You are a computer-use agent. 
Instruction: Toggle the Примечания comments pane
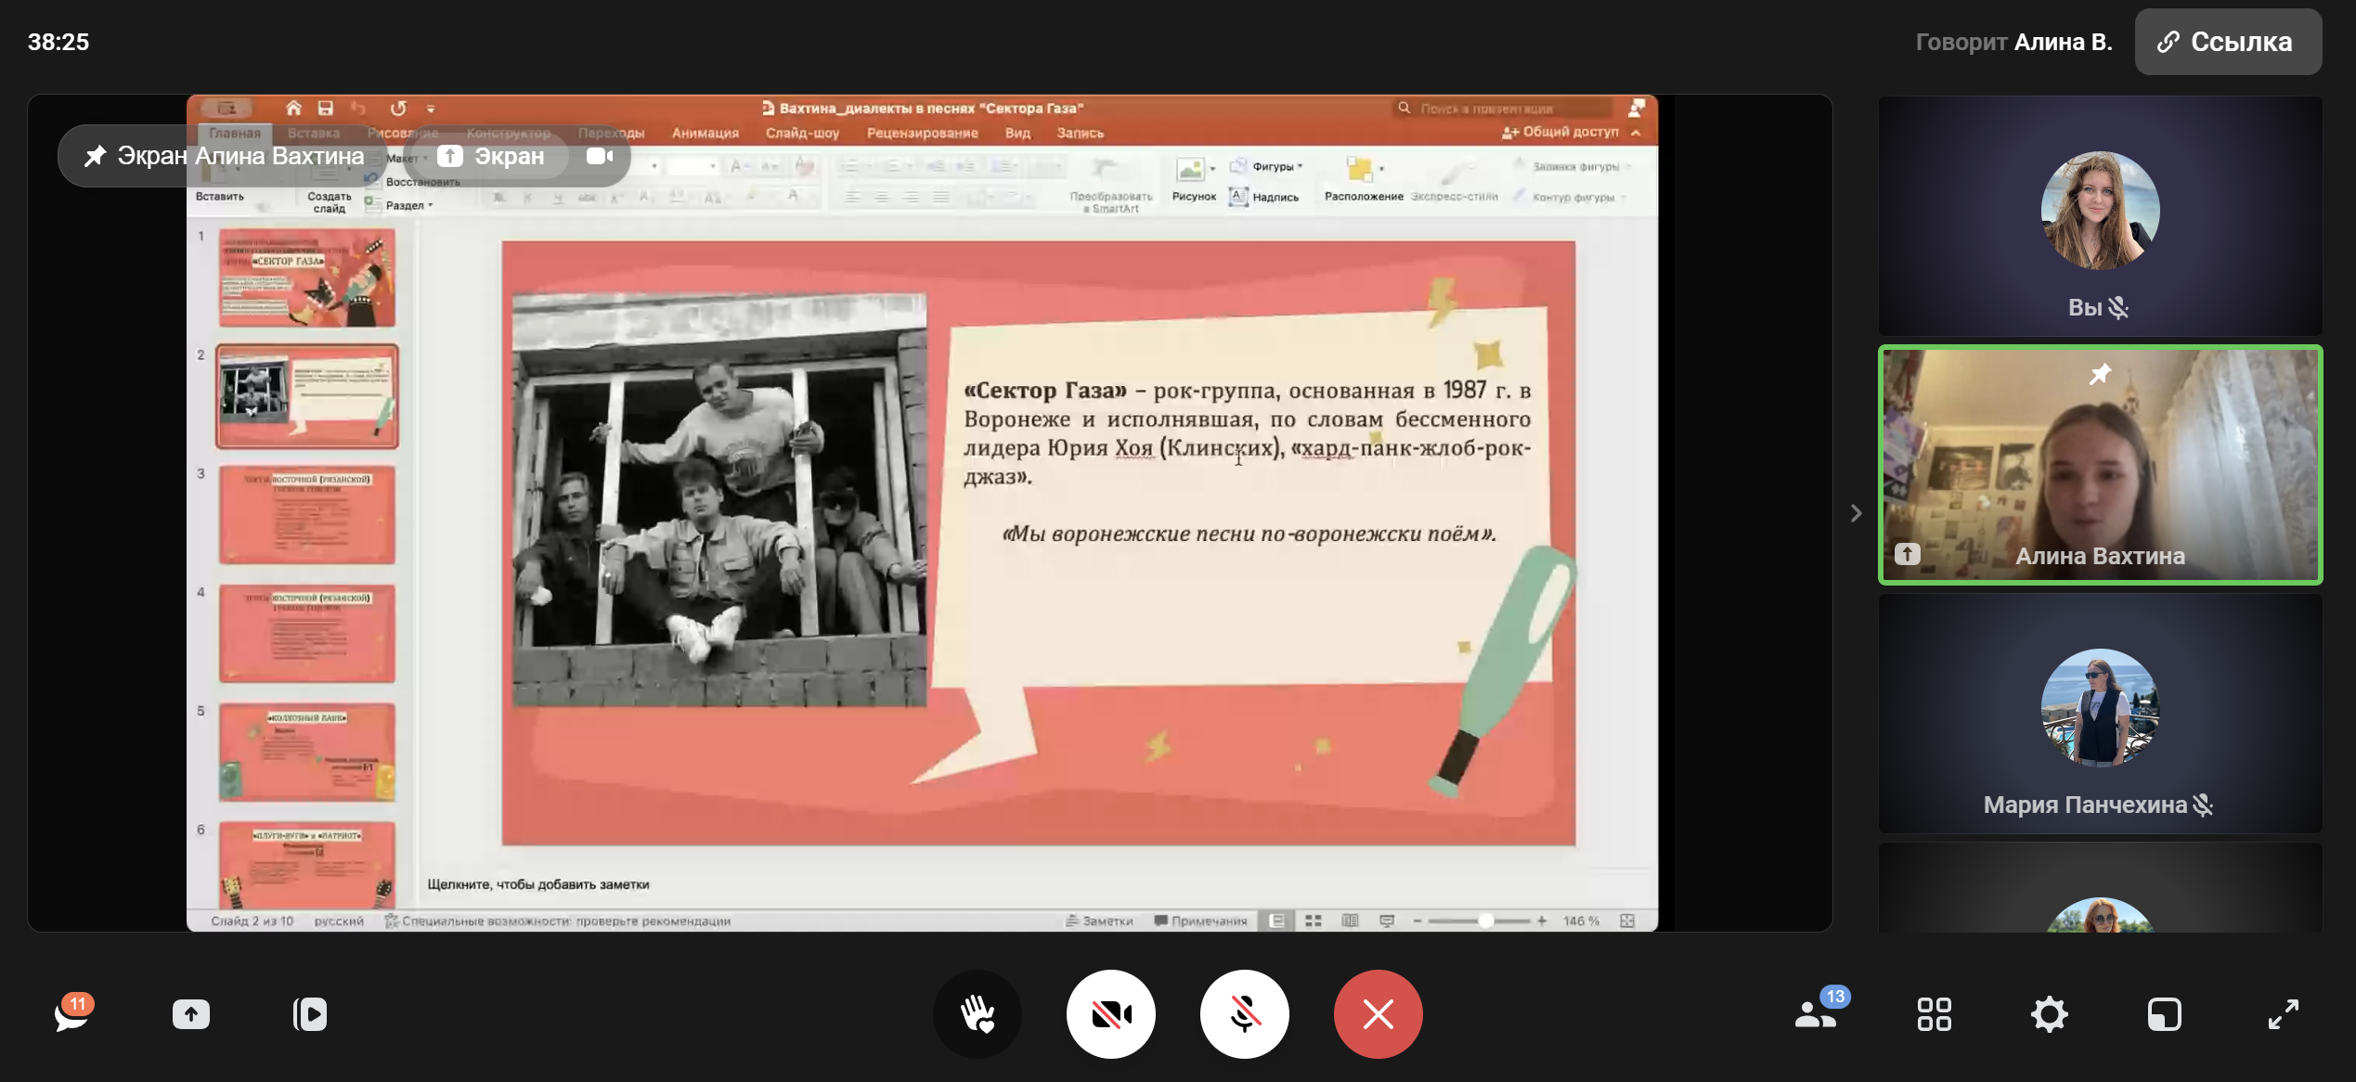tap(1200, 921)
